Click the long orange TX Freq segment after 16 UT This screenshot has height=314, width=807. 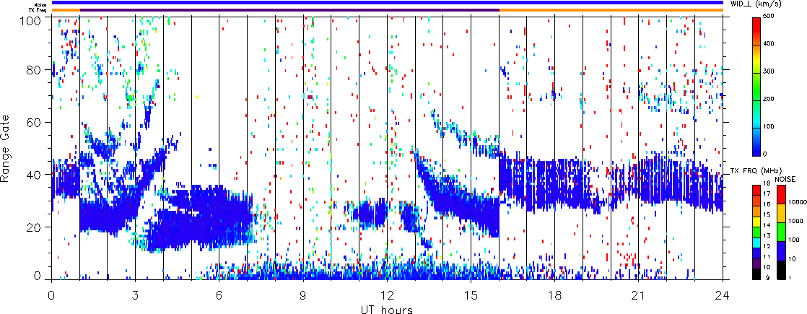click(x=611, y=10)
